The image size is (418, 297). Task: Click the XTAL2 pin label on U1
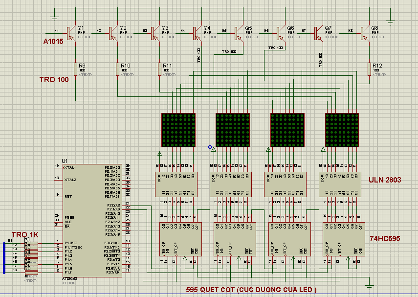[x=70, y=180]
